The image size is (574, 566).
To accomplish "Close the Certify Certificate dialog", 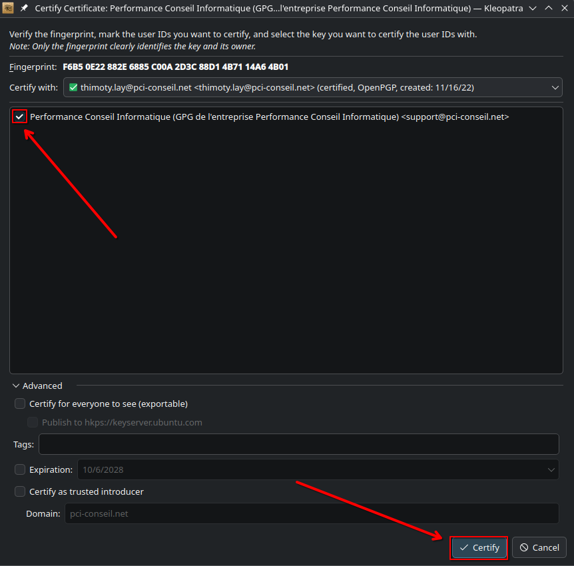I will pyautogui.click(x=563, y=8).
